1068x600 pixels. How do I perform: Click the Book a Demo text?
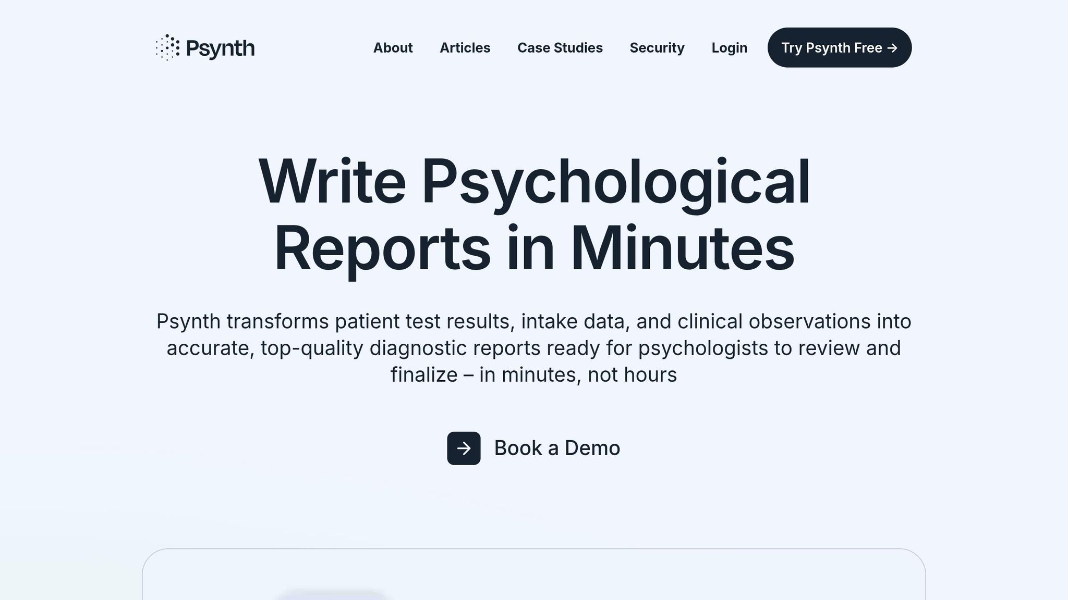coord(557,448)
